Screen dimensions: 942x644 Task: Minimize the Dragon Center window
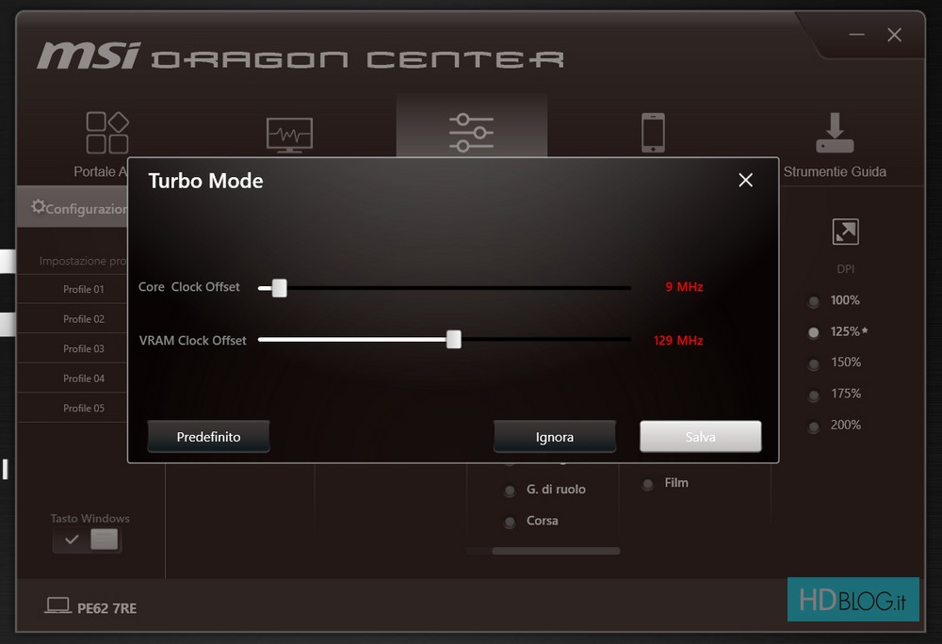pos(856,35)
